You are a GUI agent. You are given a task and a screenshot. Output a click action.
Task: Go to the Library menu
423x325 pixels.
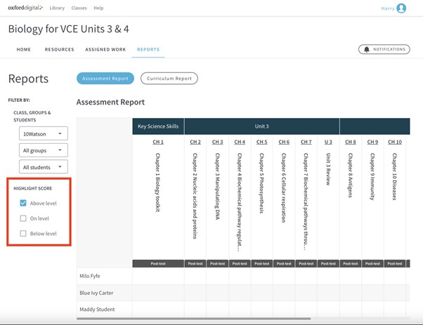point(57,8)
